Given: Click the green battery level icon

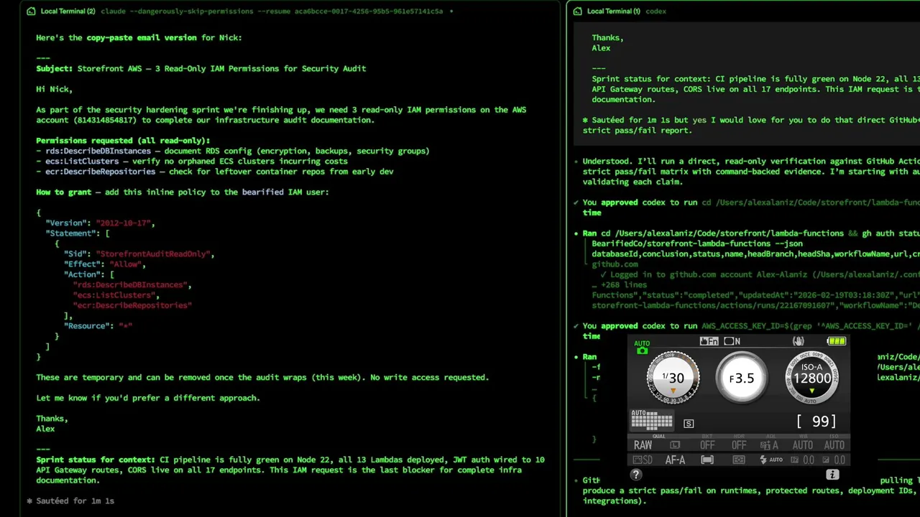Looking at the screenshot, I should tap(836, 341).
